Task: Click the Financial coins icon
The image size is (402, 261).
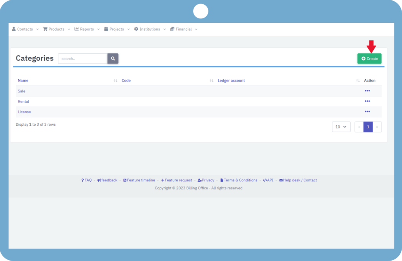Action: pyautogui.click(x=172, y=29)
